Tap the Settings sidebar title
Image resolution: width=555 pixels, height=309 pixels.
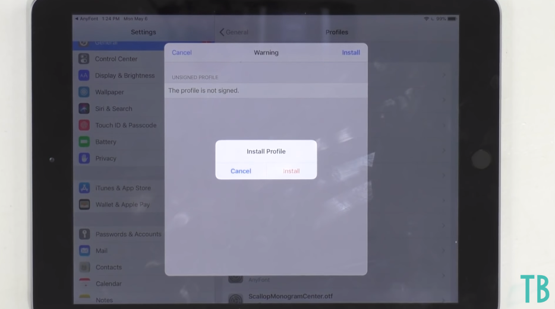143,32
